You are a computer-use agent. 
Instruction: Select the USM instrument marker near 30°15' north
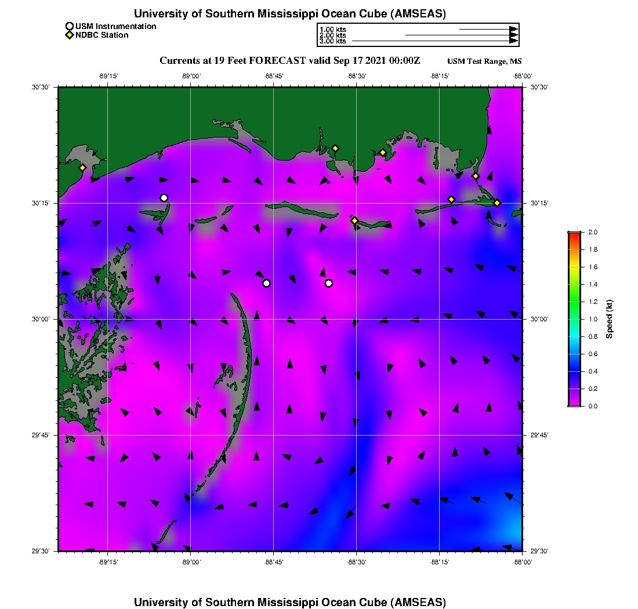coord(164,198)
